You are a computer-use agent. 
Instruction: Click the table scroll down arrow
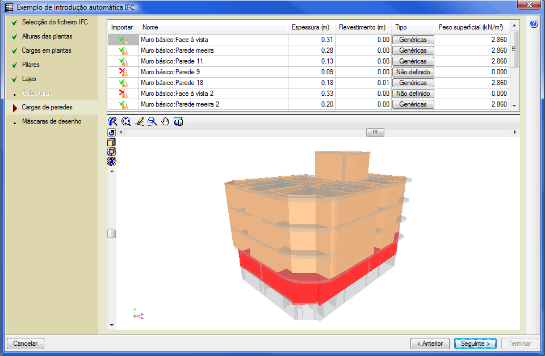point(514,106)
